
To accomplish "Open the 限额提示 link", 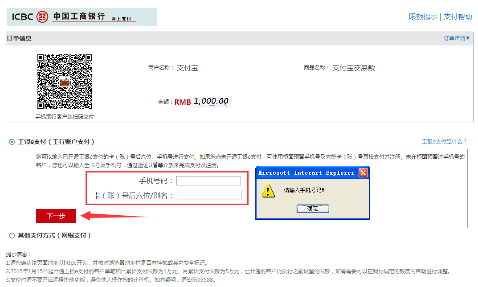I will pyautogui.click(x=423, y=17).
